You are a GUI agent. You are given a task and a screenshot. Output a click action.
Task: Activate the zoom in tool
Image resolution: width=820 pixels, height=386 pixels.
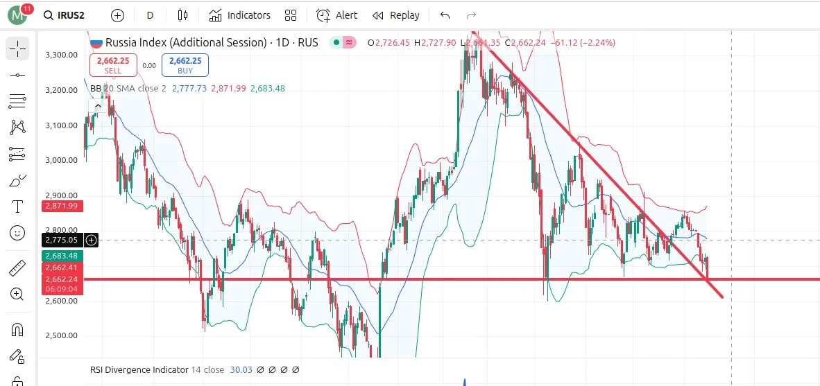pos(18,294)
